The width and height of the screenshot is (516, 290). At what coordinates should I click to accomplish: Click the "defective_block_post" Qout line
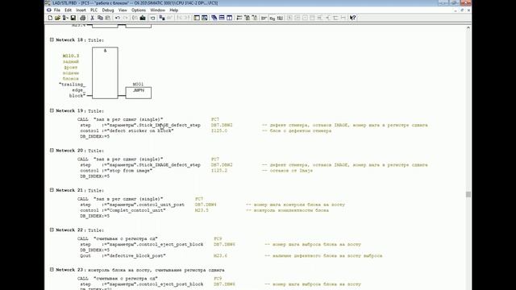tap(123, 256)
